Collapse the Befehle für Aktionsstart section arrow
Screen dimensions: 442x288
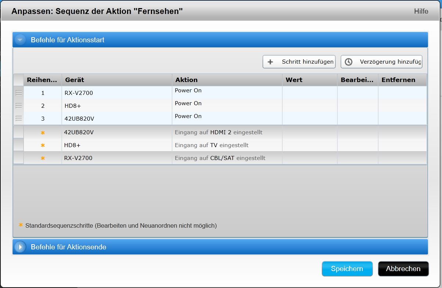click(x=20, y=40)
